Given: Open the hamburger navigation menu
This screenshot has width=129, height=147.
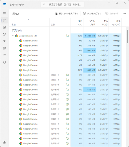Looking at the screenshot, I should coord(4,13).
